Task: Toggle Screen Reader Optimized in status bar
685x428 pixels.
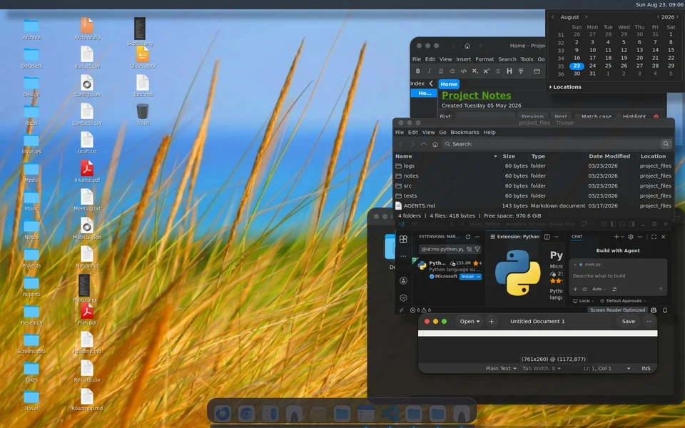Action: (x=617, y=310)
